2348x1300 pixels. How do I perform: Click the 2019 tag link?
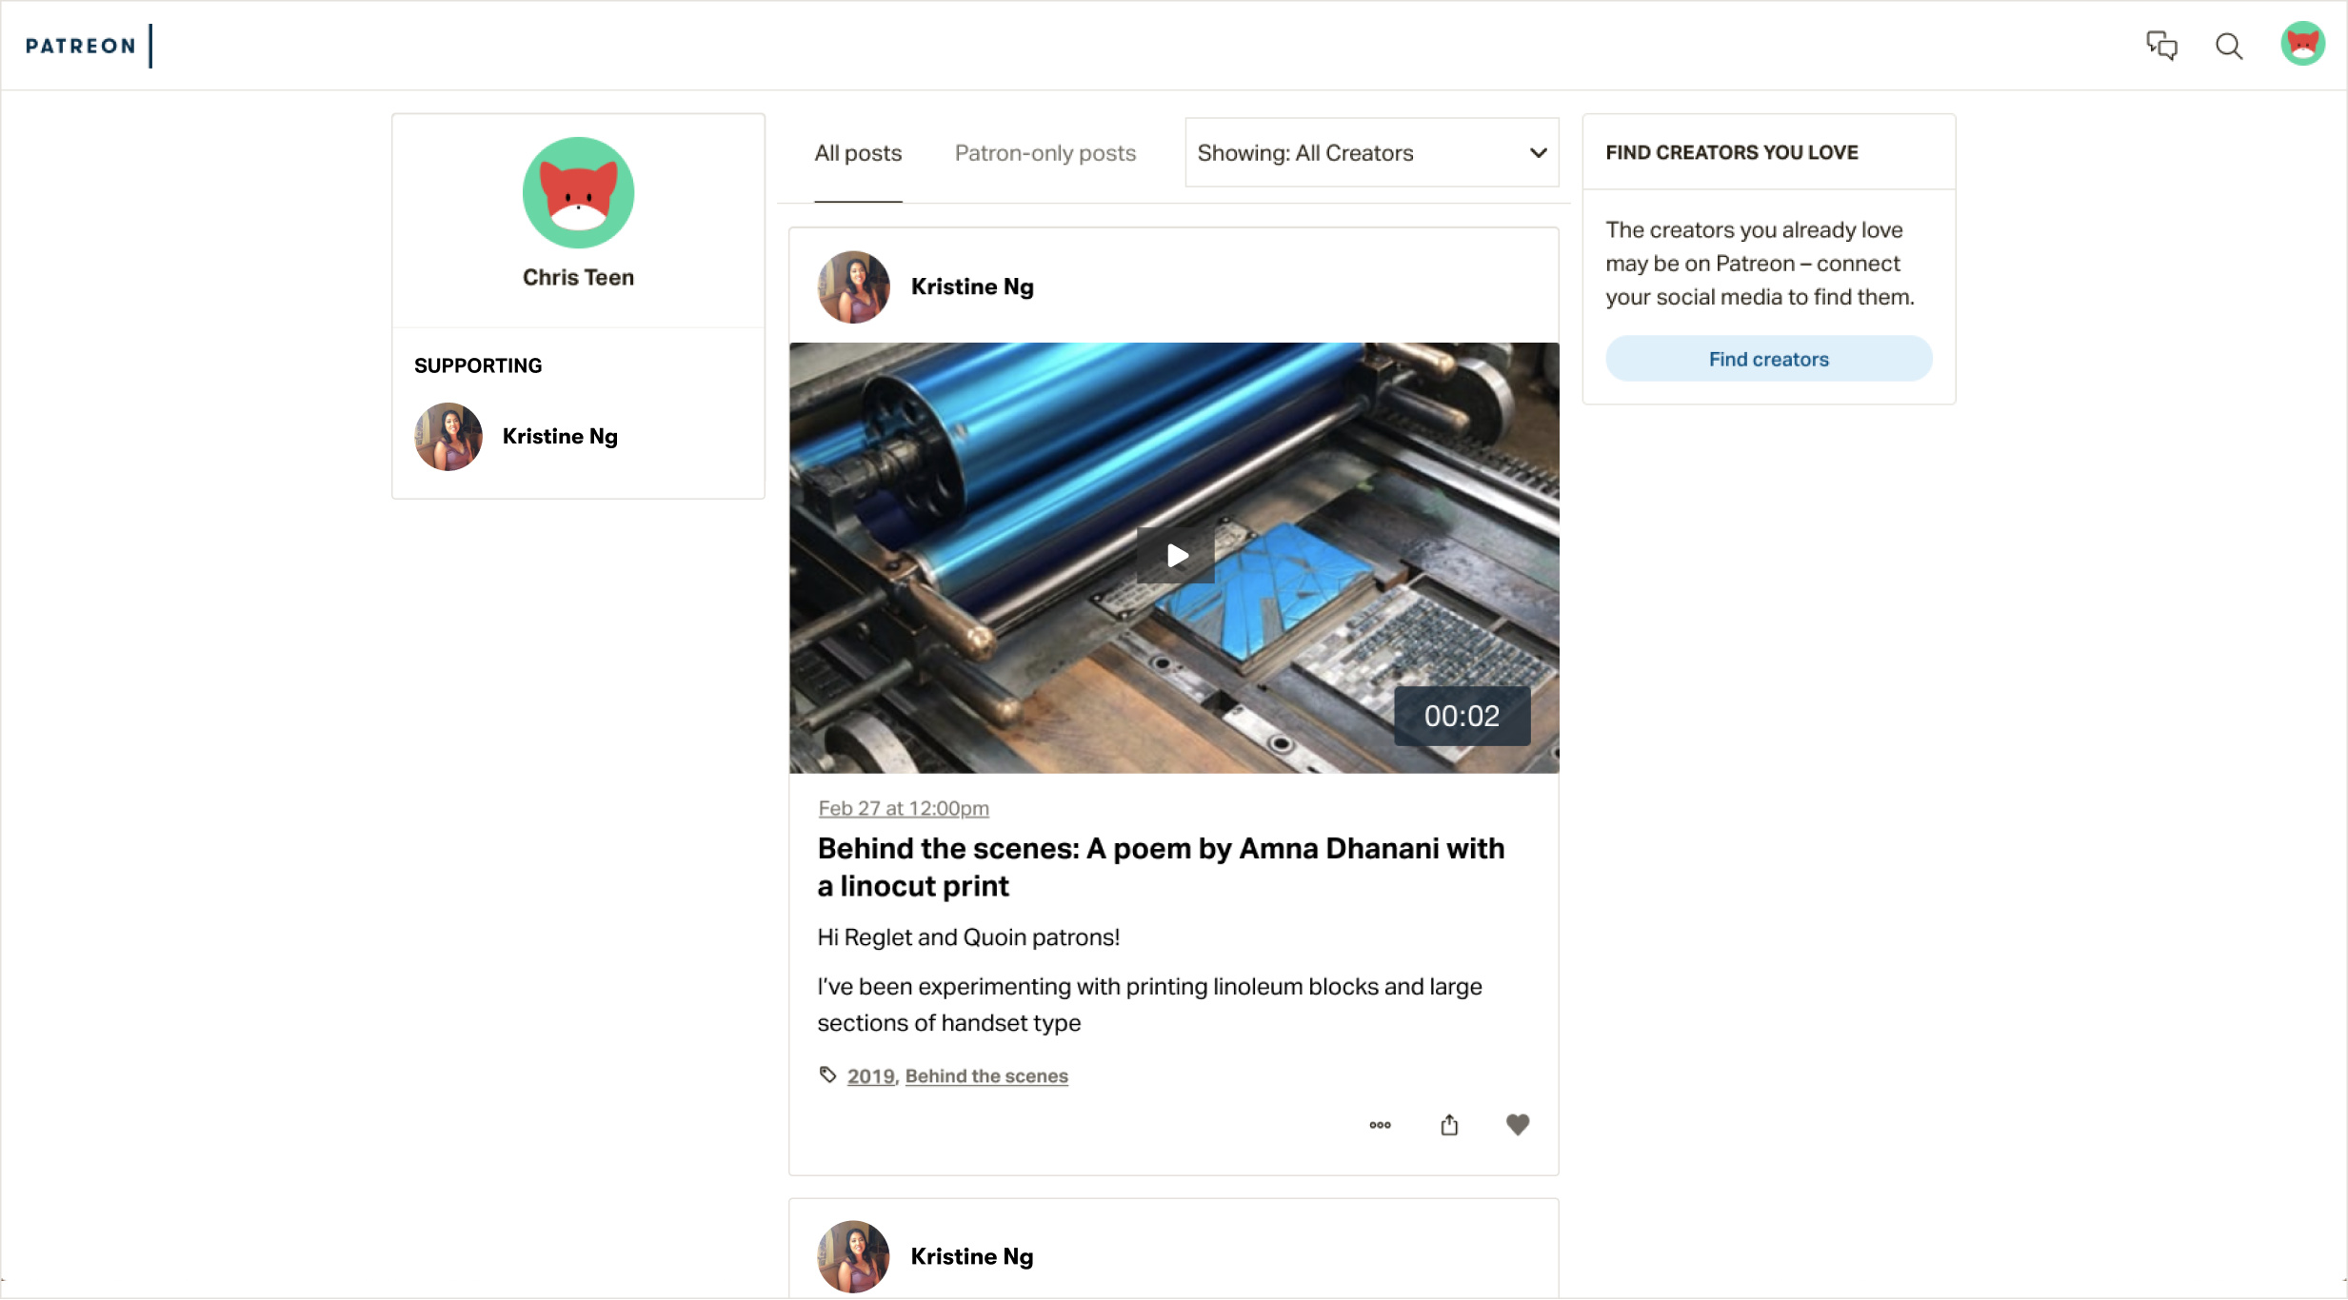point(870,1076)
